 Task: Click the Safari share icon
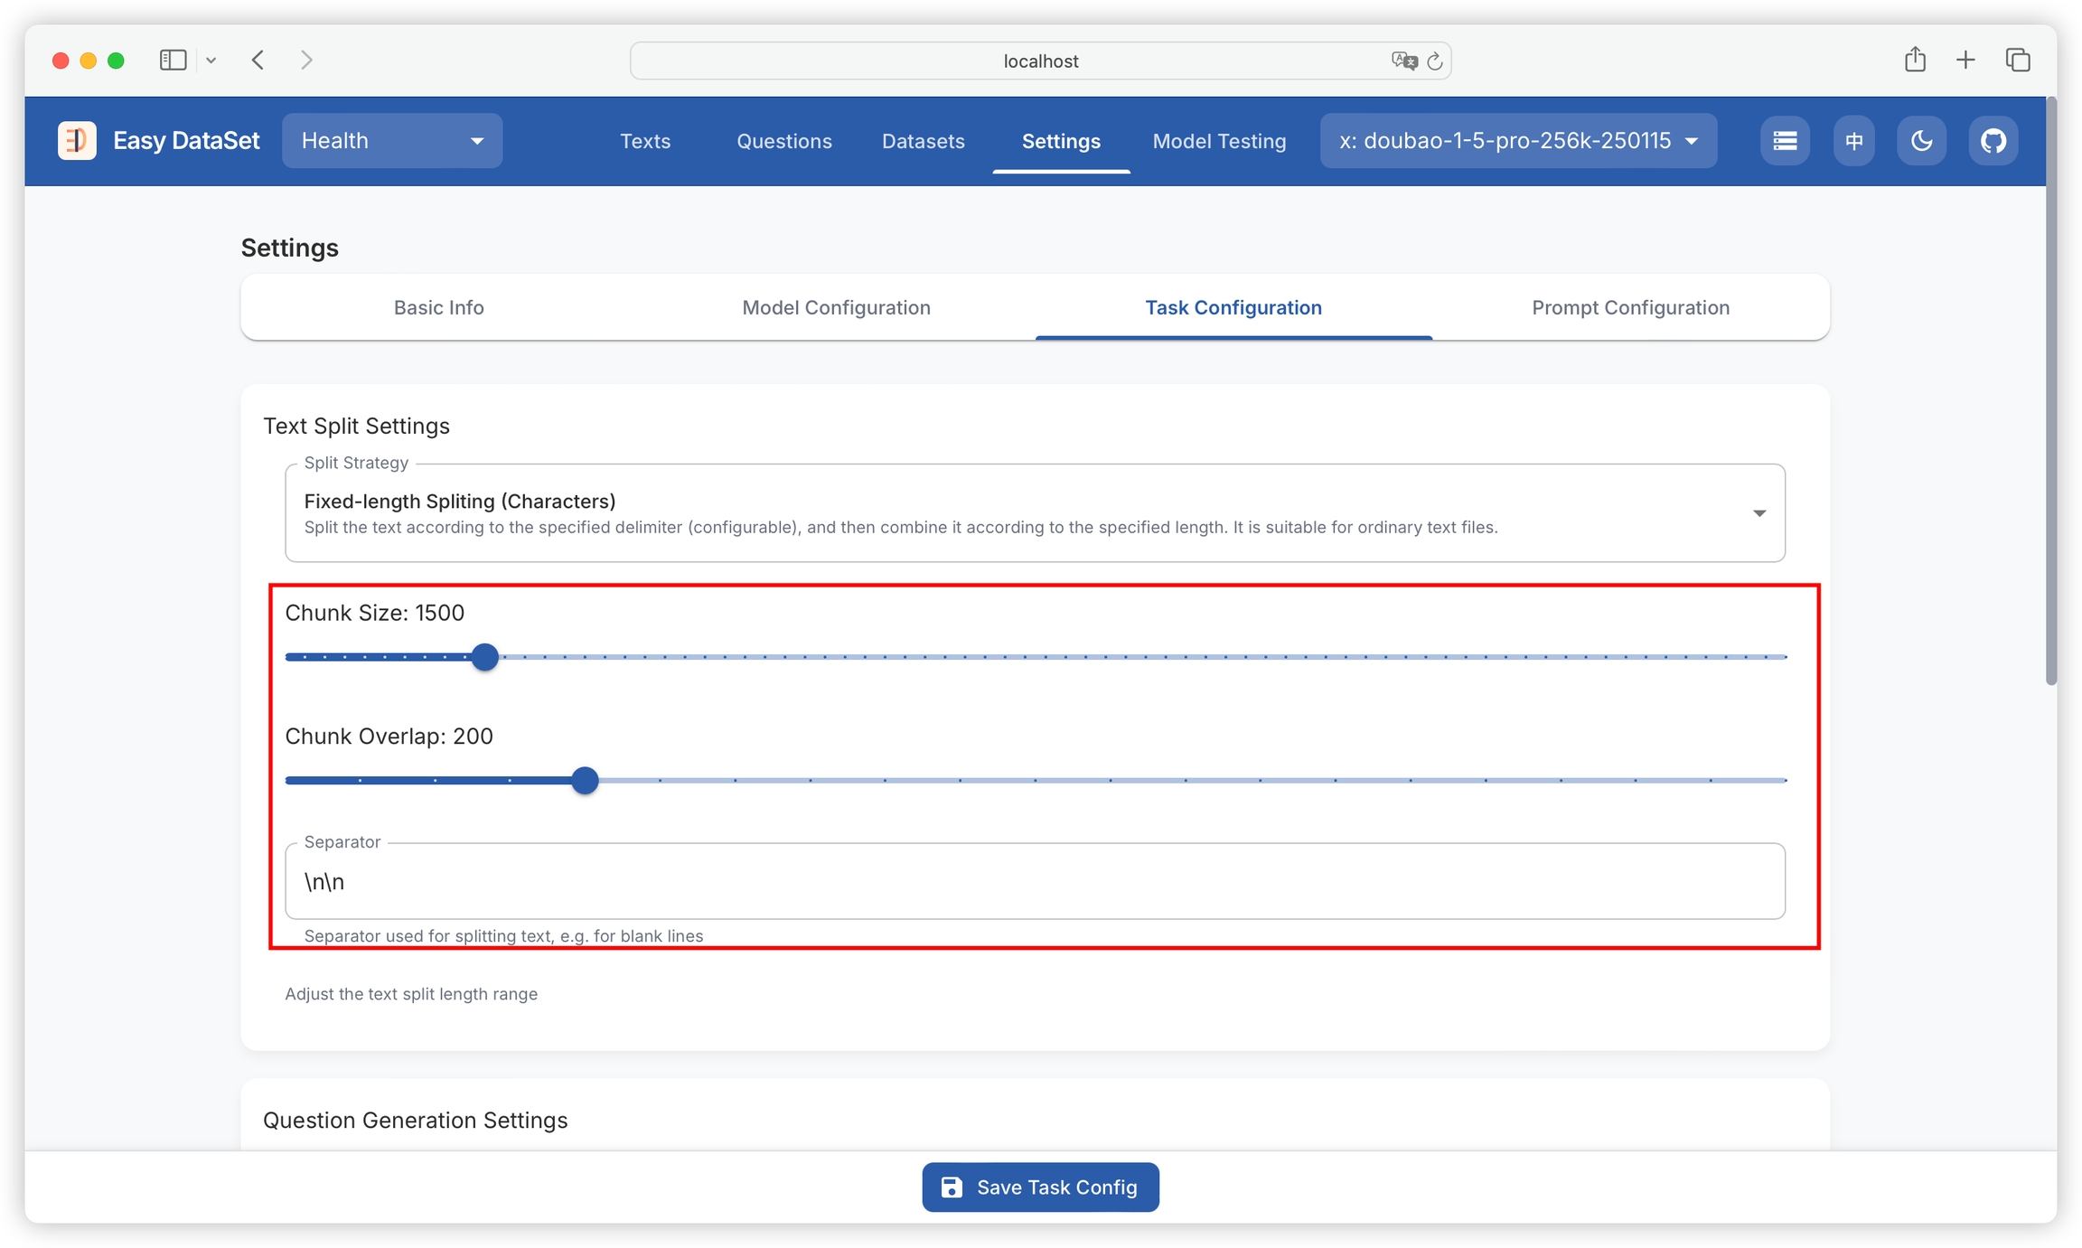1914,61
